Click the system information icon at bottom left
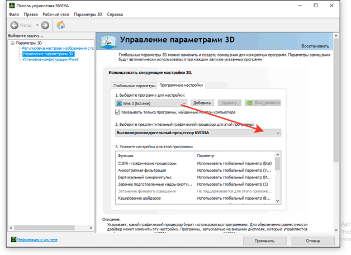Viewport: 351px width, 255px height. click(13, 239)
